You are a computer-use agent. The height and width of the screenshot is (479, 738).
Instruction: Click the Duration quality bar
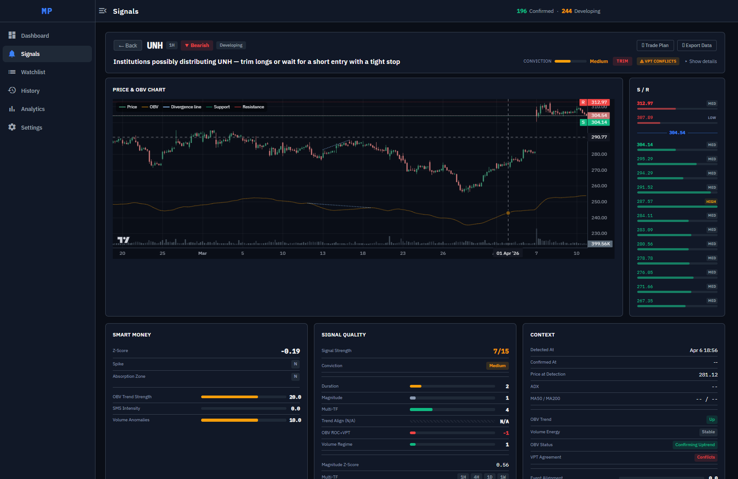pyautogui.click(x=452, y=386)
